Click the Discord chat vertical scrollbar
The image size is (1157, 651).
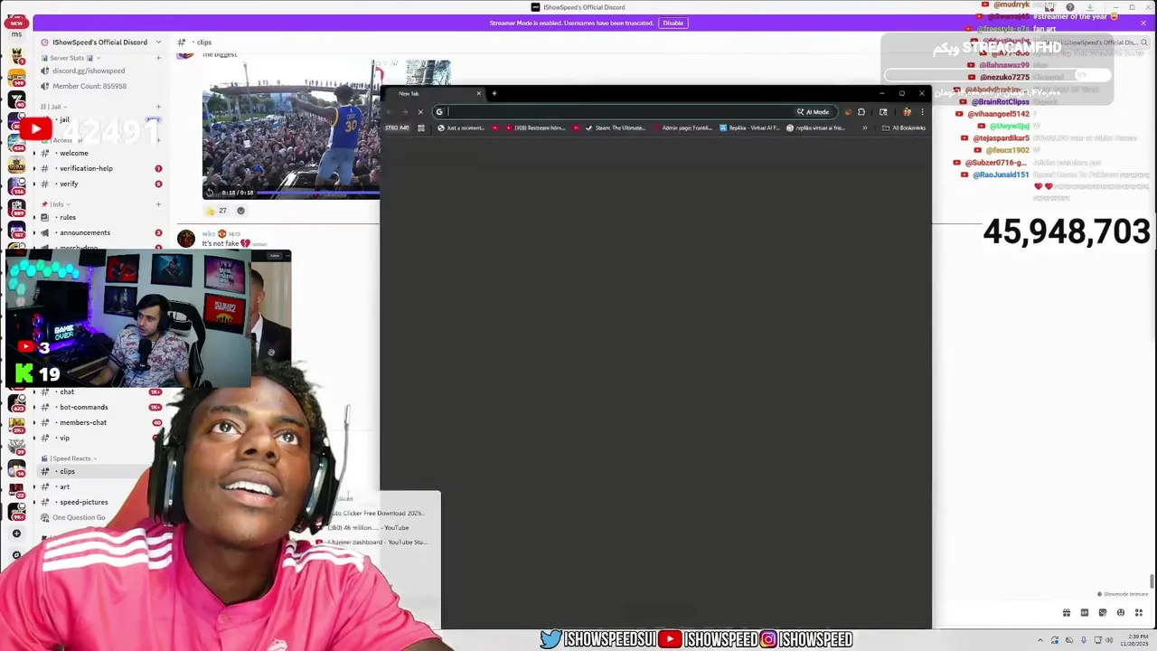click(1152, 580)
